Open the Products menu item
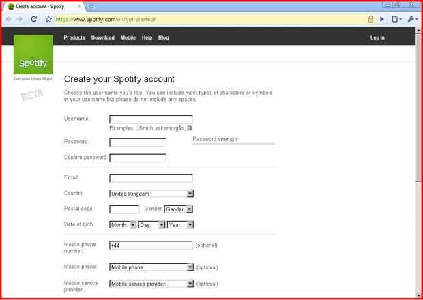This screenshot has width=423, height=300. tap(74, 37)
